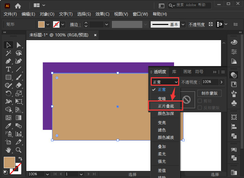
Task: Select the Gradient tool
Action: [x=19, y=118]
